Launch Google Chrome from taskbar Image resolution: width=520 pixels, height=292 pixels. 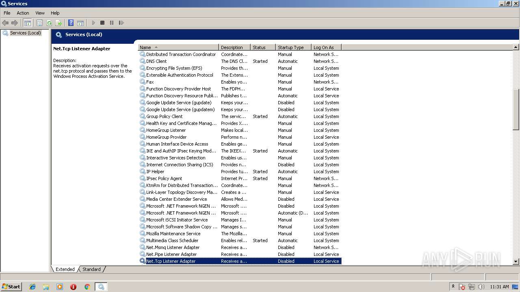(87, 287)
